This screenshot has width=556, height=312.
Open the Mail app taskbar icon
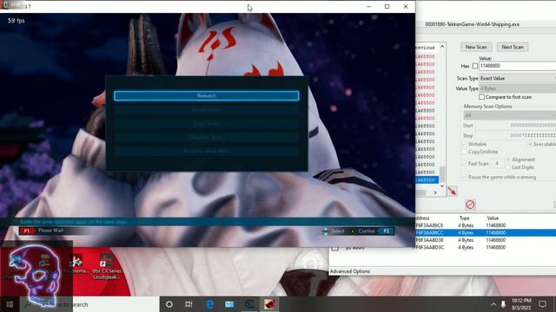(229, 304)
